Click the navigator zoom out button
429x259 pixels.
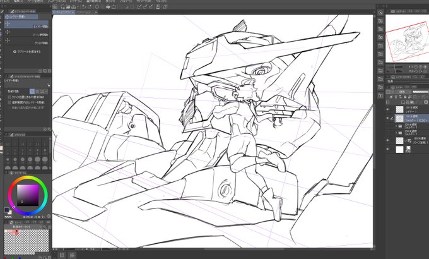click(416, 66)
